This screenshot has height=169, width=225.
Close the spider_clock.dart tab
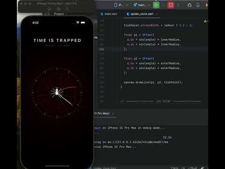click(157, 14)
